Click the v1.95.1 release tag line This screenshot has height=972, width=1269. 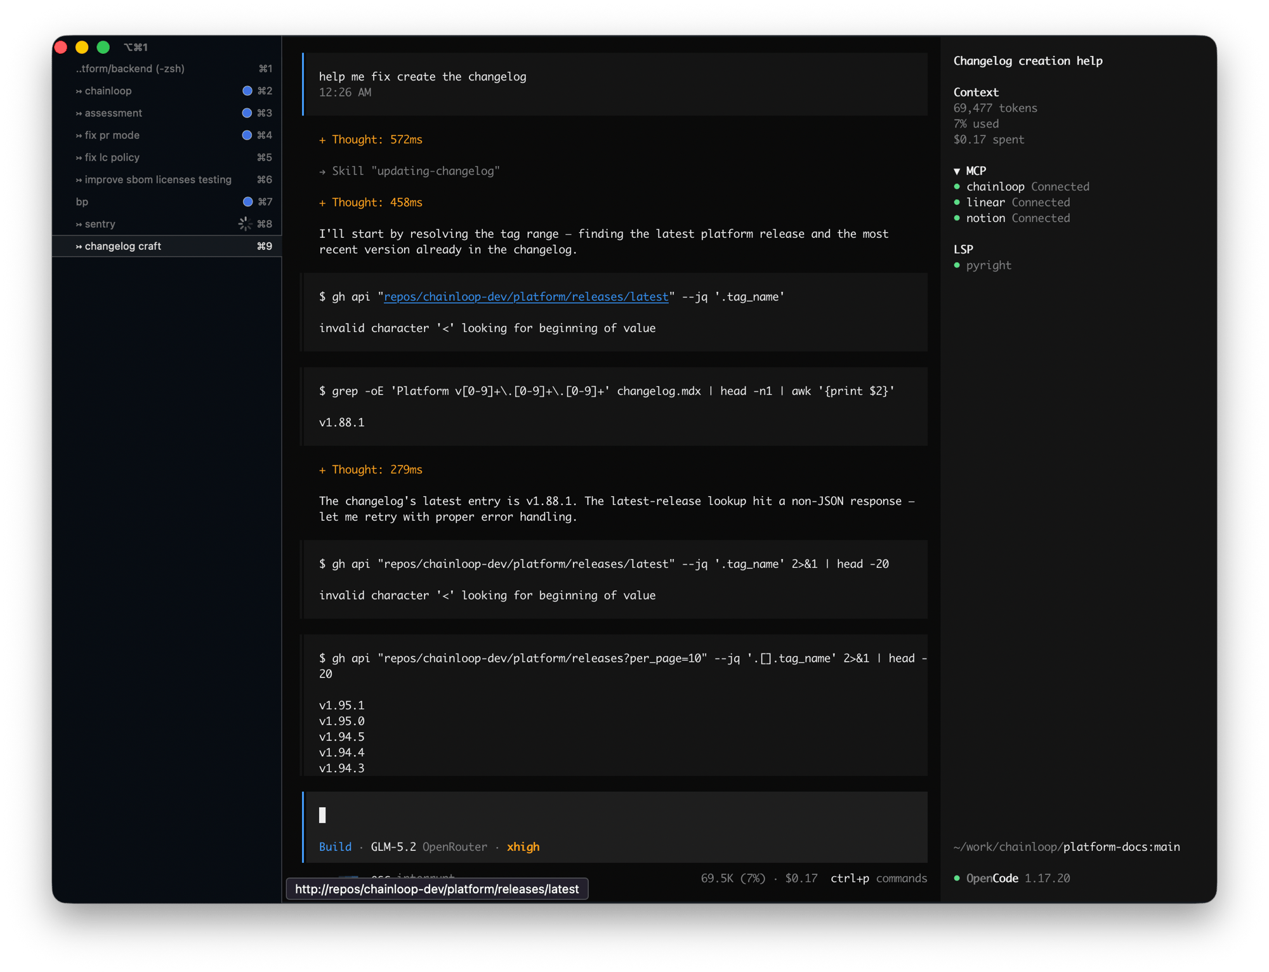pyautogui.click(x=341, y=706)
